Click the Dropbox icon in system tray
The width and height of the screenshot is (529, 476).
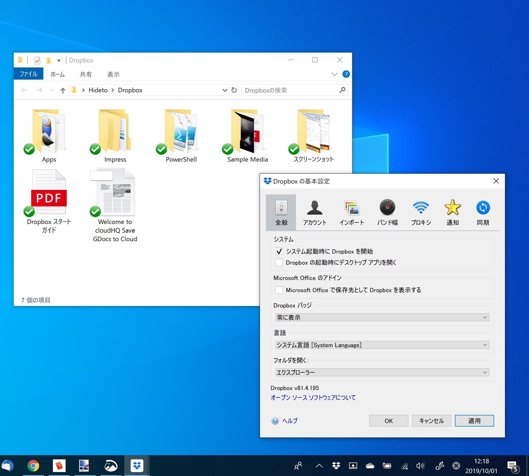coord(336,466)
